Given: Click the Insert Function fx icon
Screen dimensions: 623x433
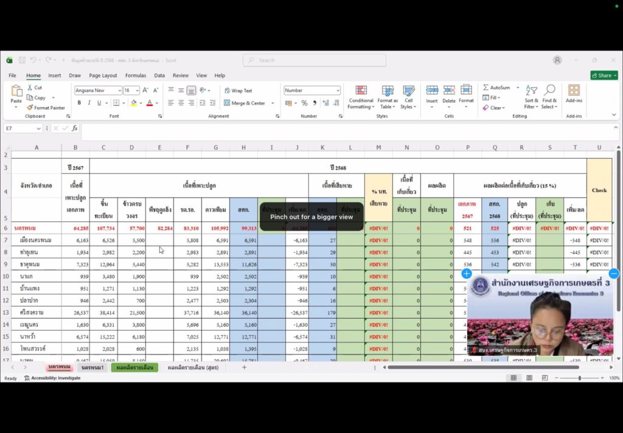Looking at the screenshot, I should tap(75, 128).
